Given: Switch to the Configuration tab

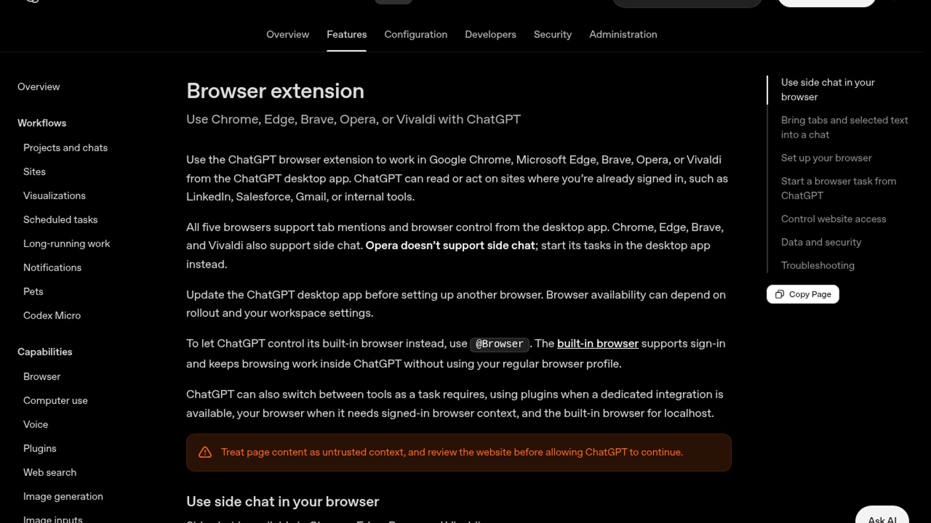Looking at the screenshot, I should 416,34.
